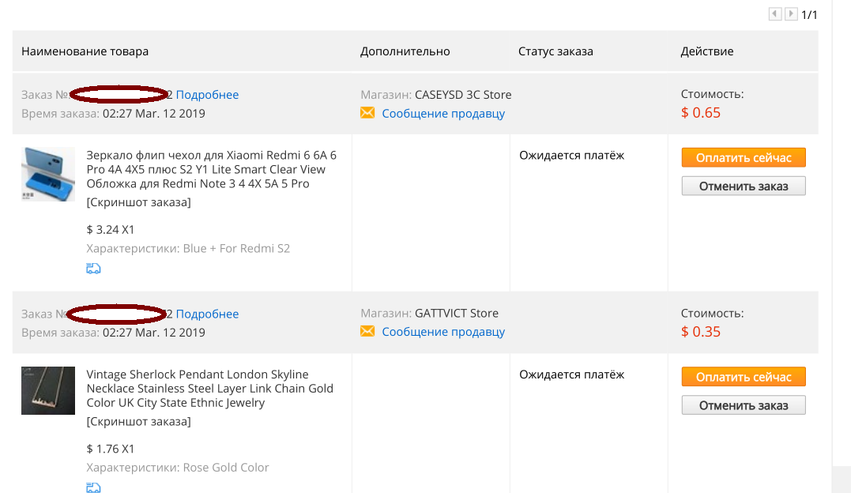The image size is (866, 493).
Task: Open CASEYSD 3C Store page
Action: pos(463,94)
